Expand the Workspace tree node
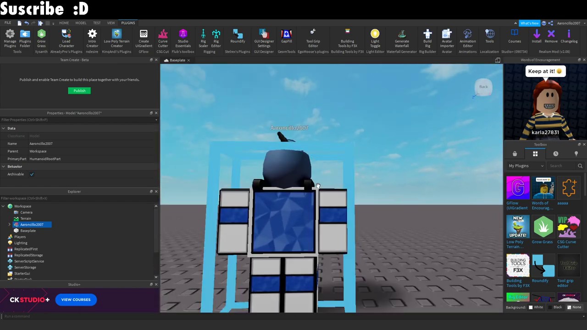Screen dimensions: 587x330 tap(3, 206)
